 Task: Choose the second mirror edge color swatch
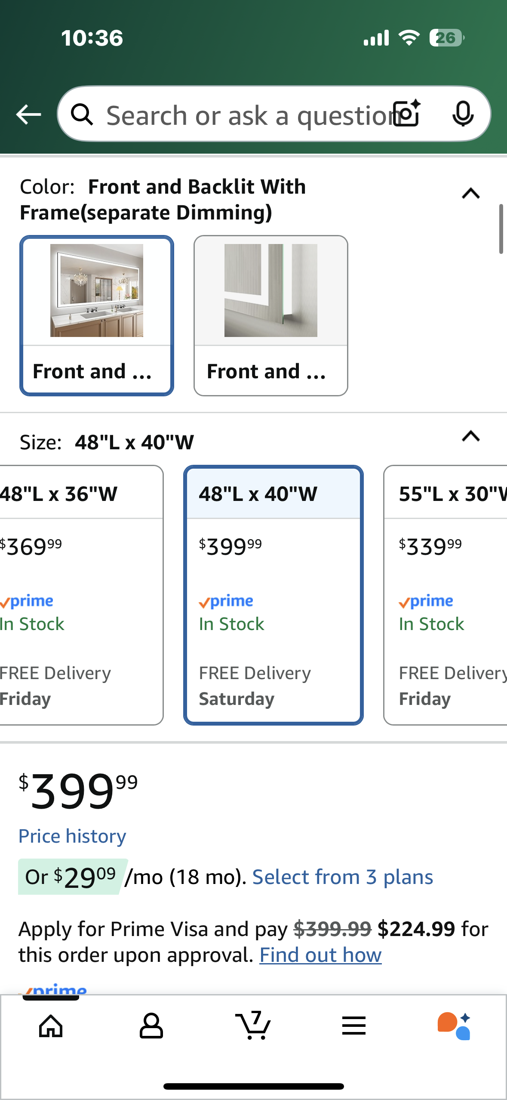tap(271, 315)
